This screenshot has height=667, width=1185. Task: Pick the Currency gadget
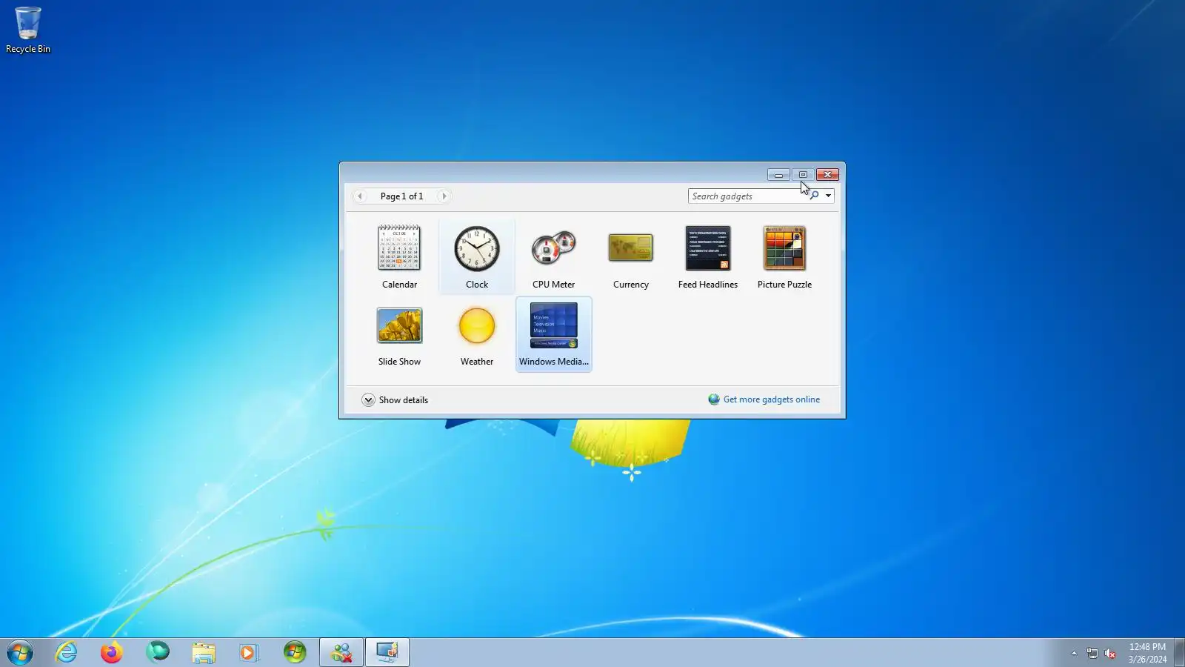coord(630,257)
